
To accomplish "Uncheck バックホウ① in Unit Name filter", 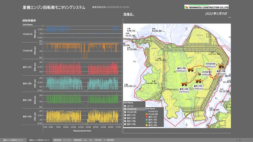I will 125,109.
